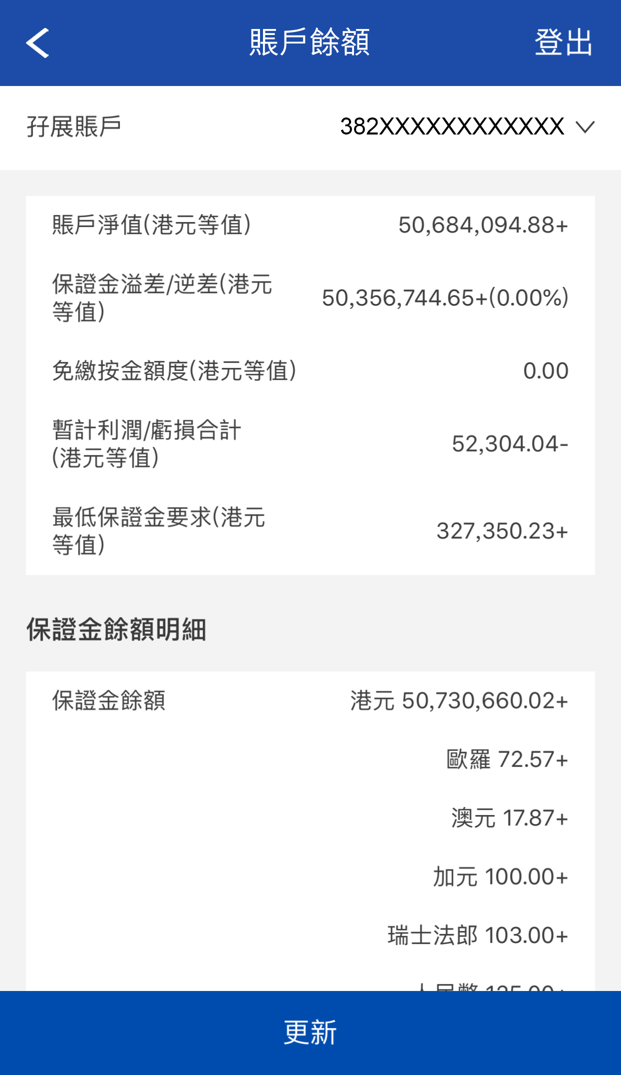621x1075 pixels.
Task: Tap the 孖展賬戶 account label
Action: click(x=74, y=126)
